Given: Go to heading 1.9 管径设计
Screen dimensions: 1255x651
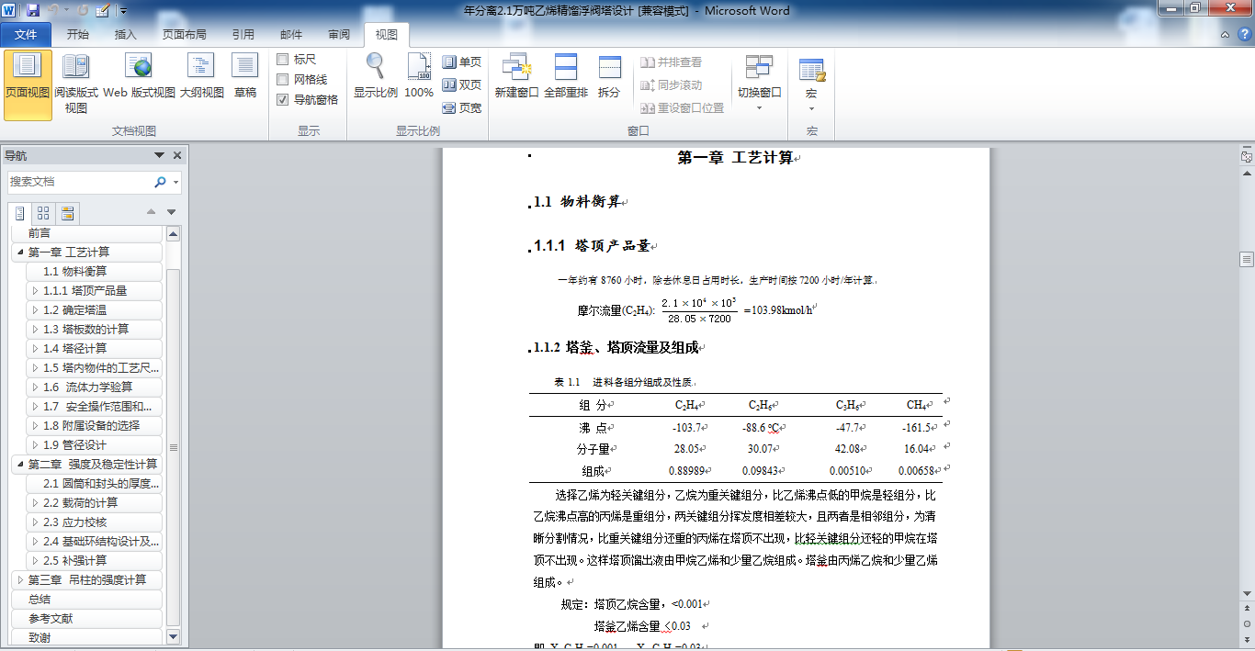Looking at the screenshot, I should [x=95, y=445].
